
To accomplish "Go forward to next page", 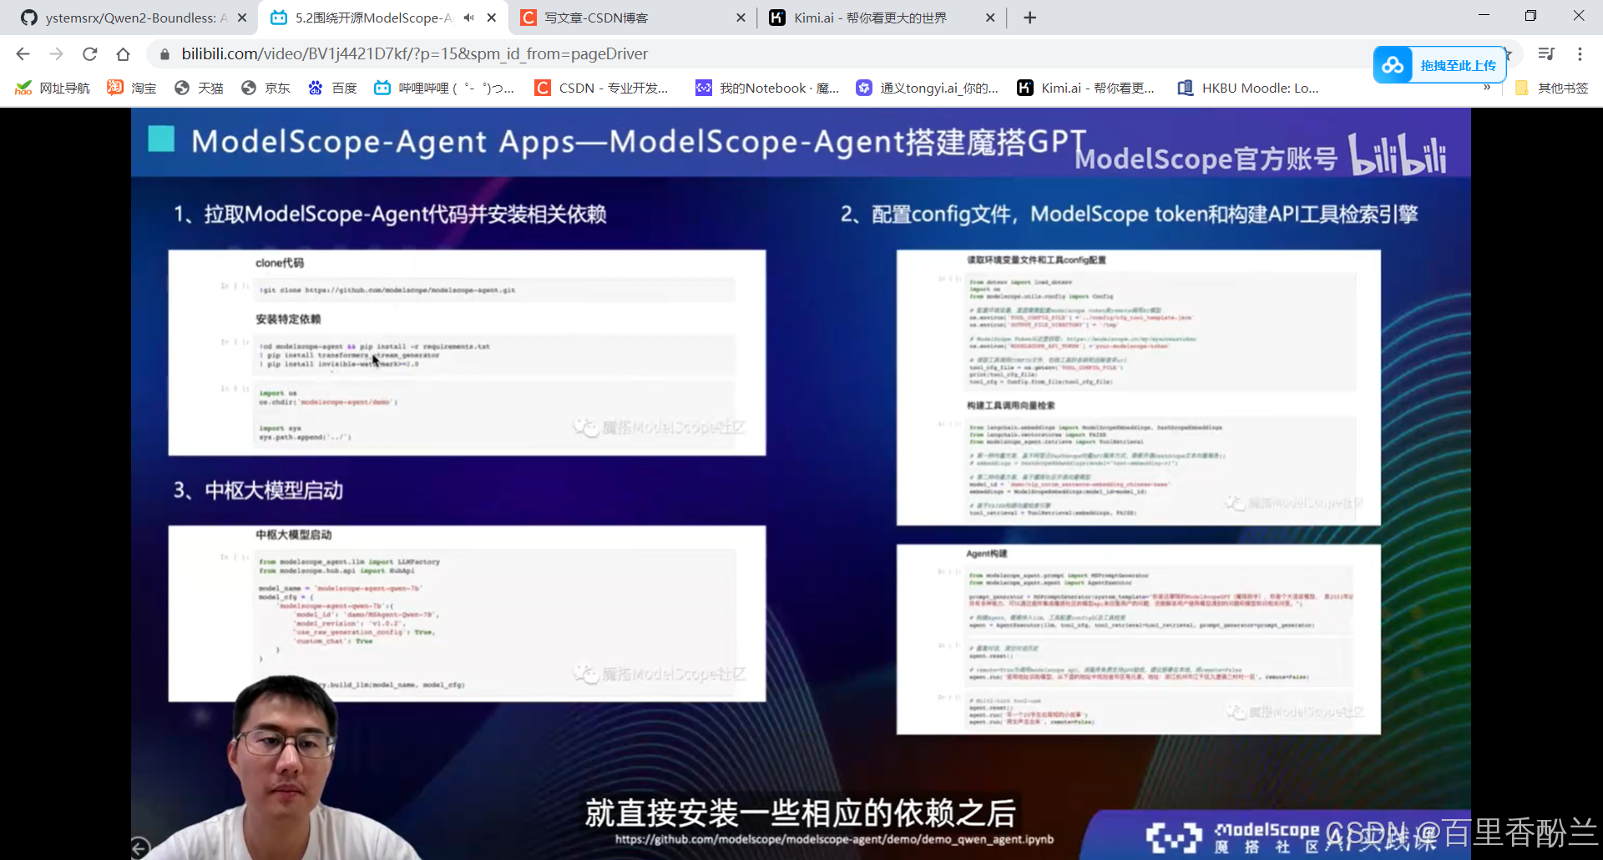I will [56, 54].
